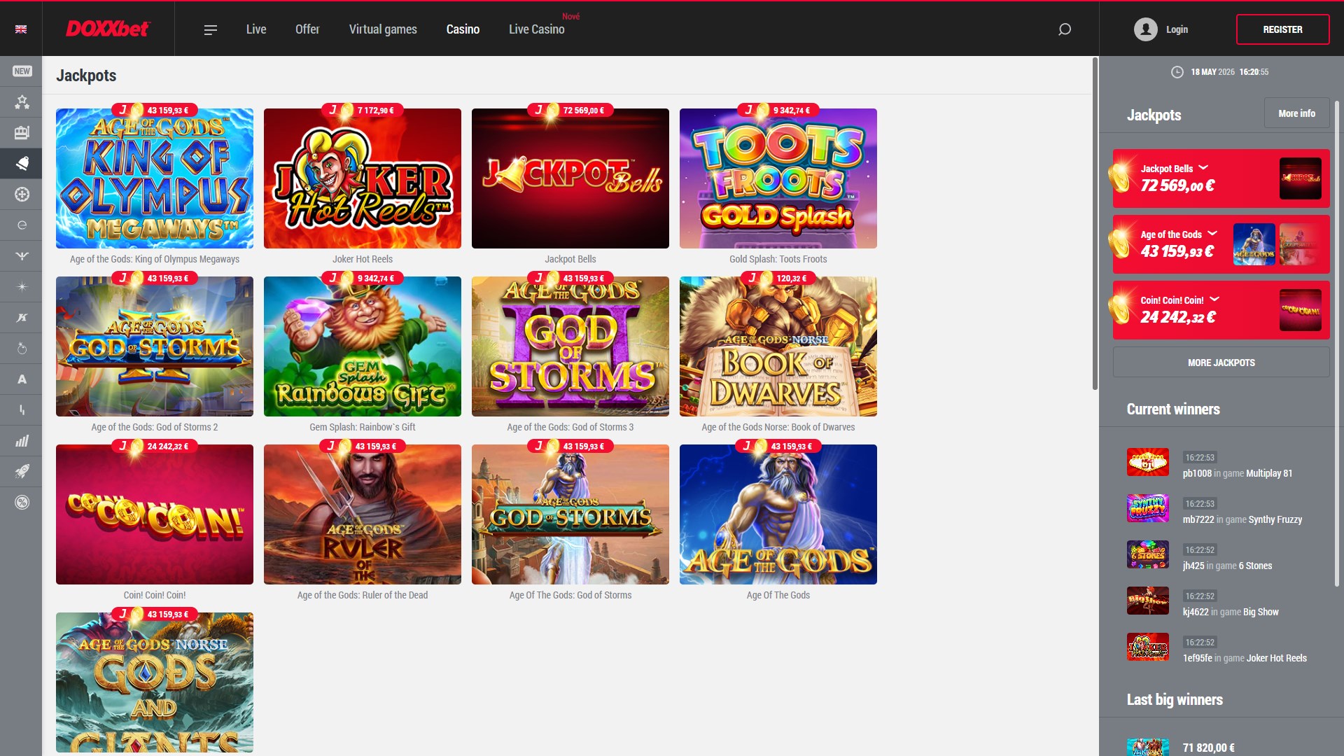This screenshot has width=1344, height=756.
Task: Select the Y-shaped provider icon
Action: (22, 256)
